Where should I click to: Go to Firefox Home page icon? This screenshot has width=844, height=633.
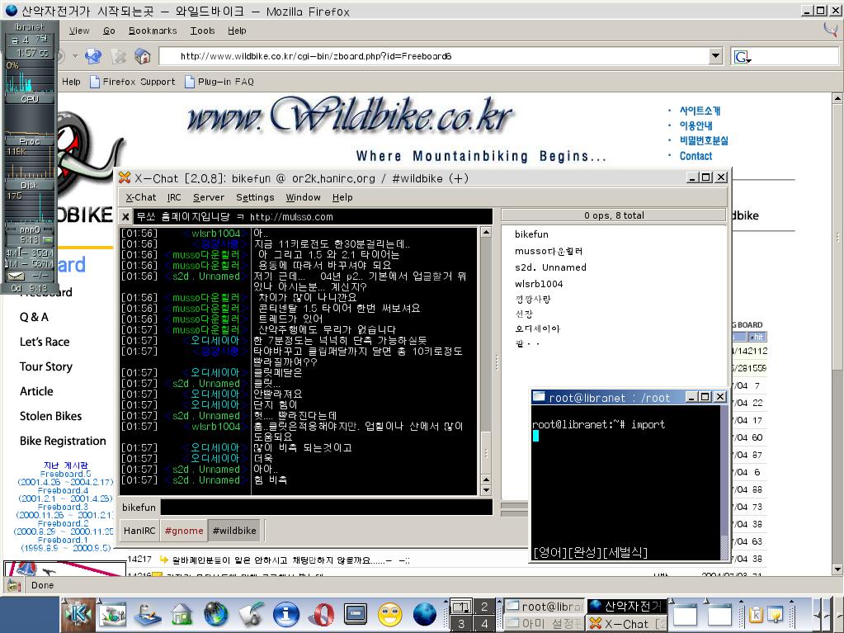tap(143, 56)
